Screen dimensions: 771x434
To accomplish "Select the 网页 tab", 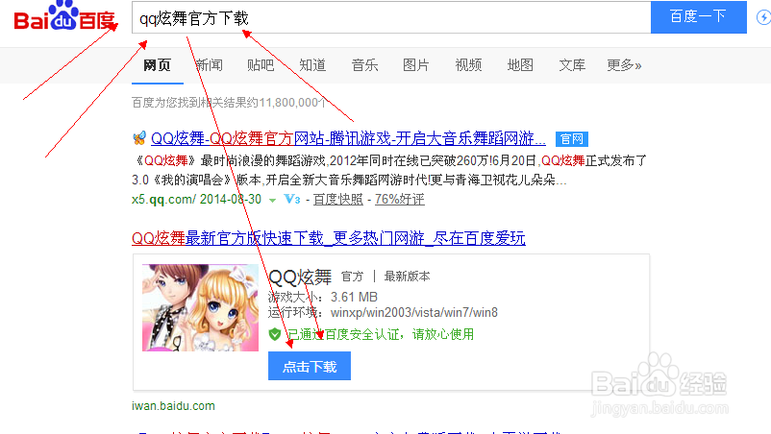I will point(157,65).
